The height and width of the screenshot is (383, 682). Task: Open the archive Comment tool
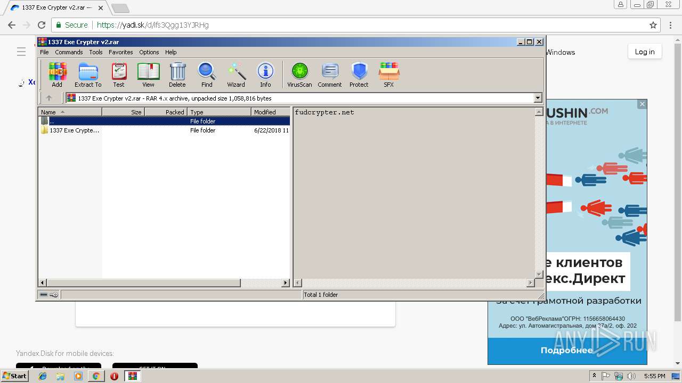click(x=330, y=74)
